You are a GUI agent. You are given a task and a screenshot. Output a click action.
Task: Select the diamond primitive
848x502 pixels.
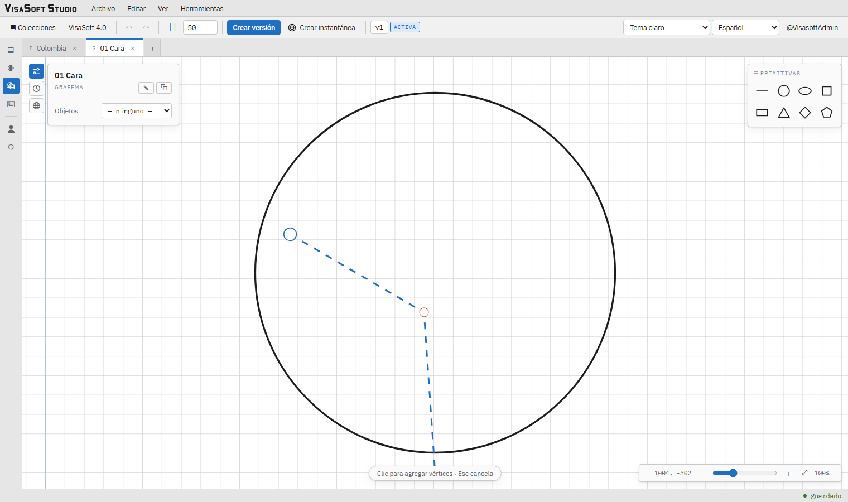[805, 113]
